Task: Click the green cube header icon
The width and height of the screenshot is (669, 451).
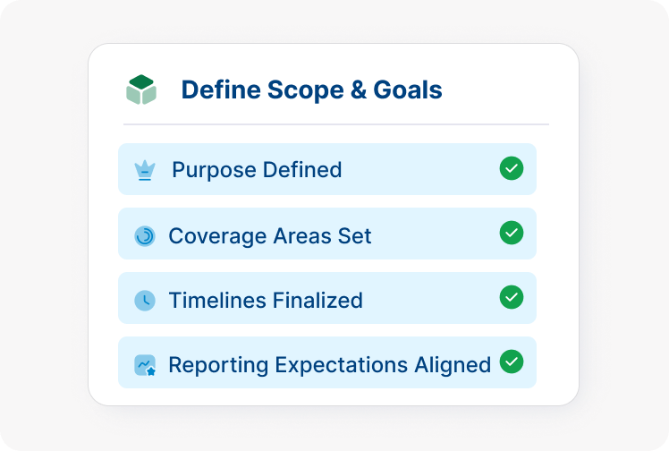Action: (x=141, y=90)
